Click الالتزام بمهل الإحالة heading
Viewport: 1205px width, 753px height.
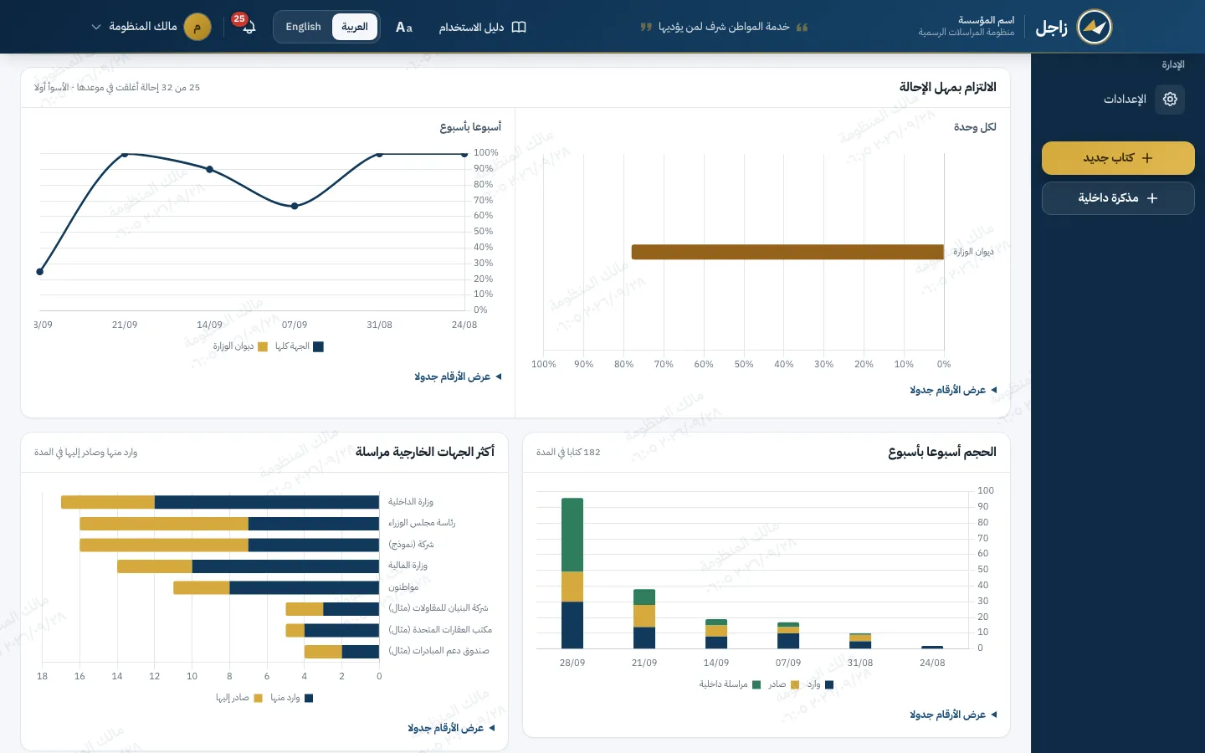point(947,87)
